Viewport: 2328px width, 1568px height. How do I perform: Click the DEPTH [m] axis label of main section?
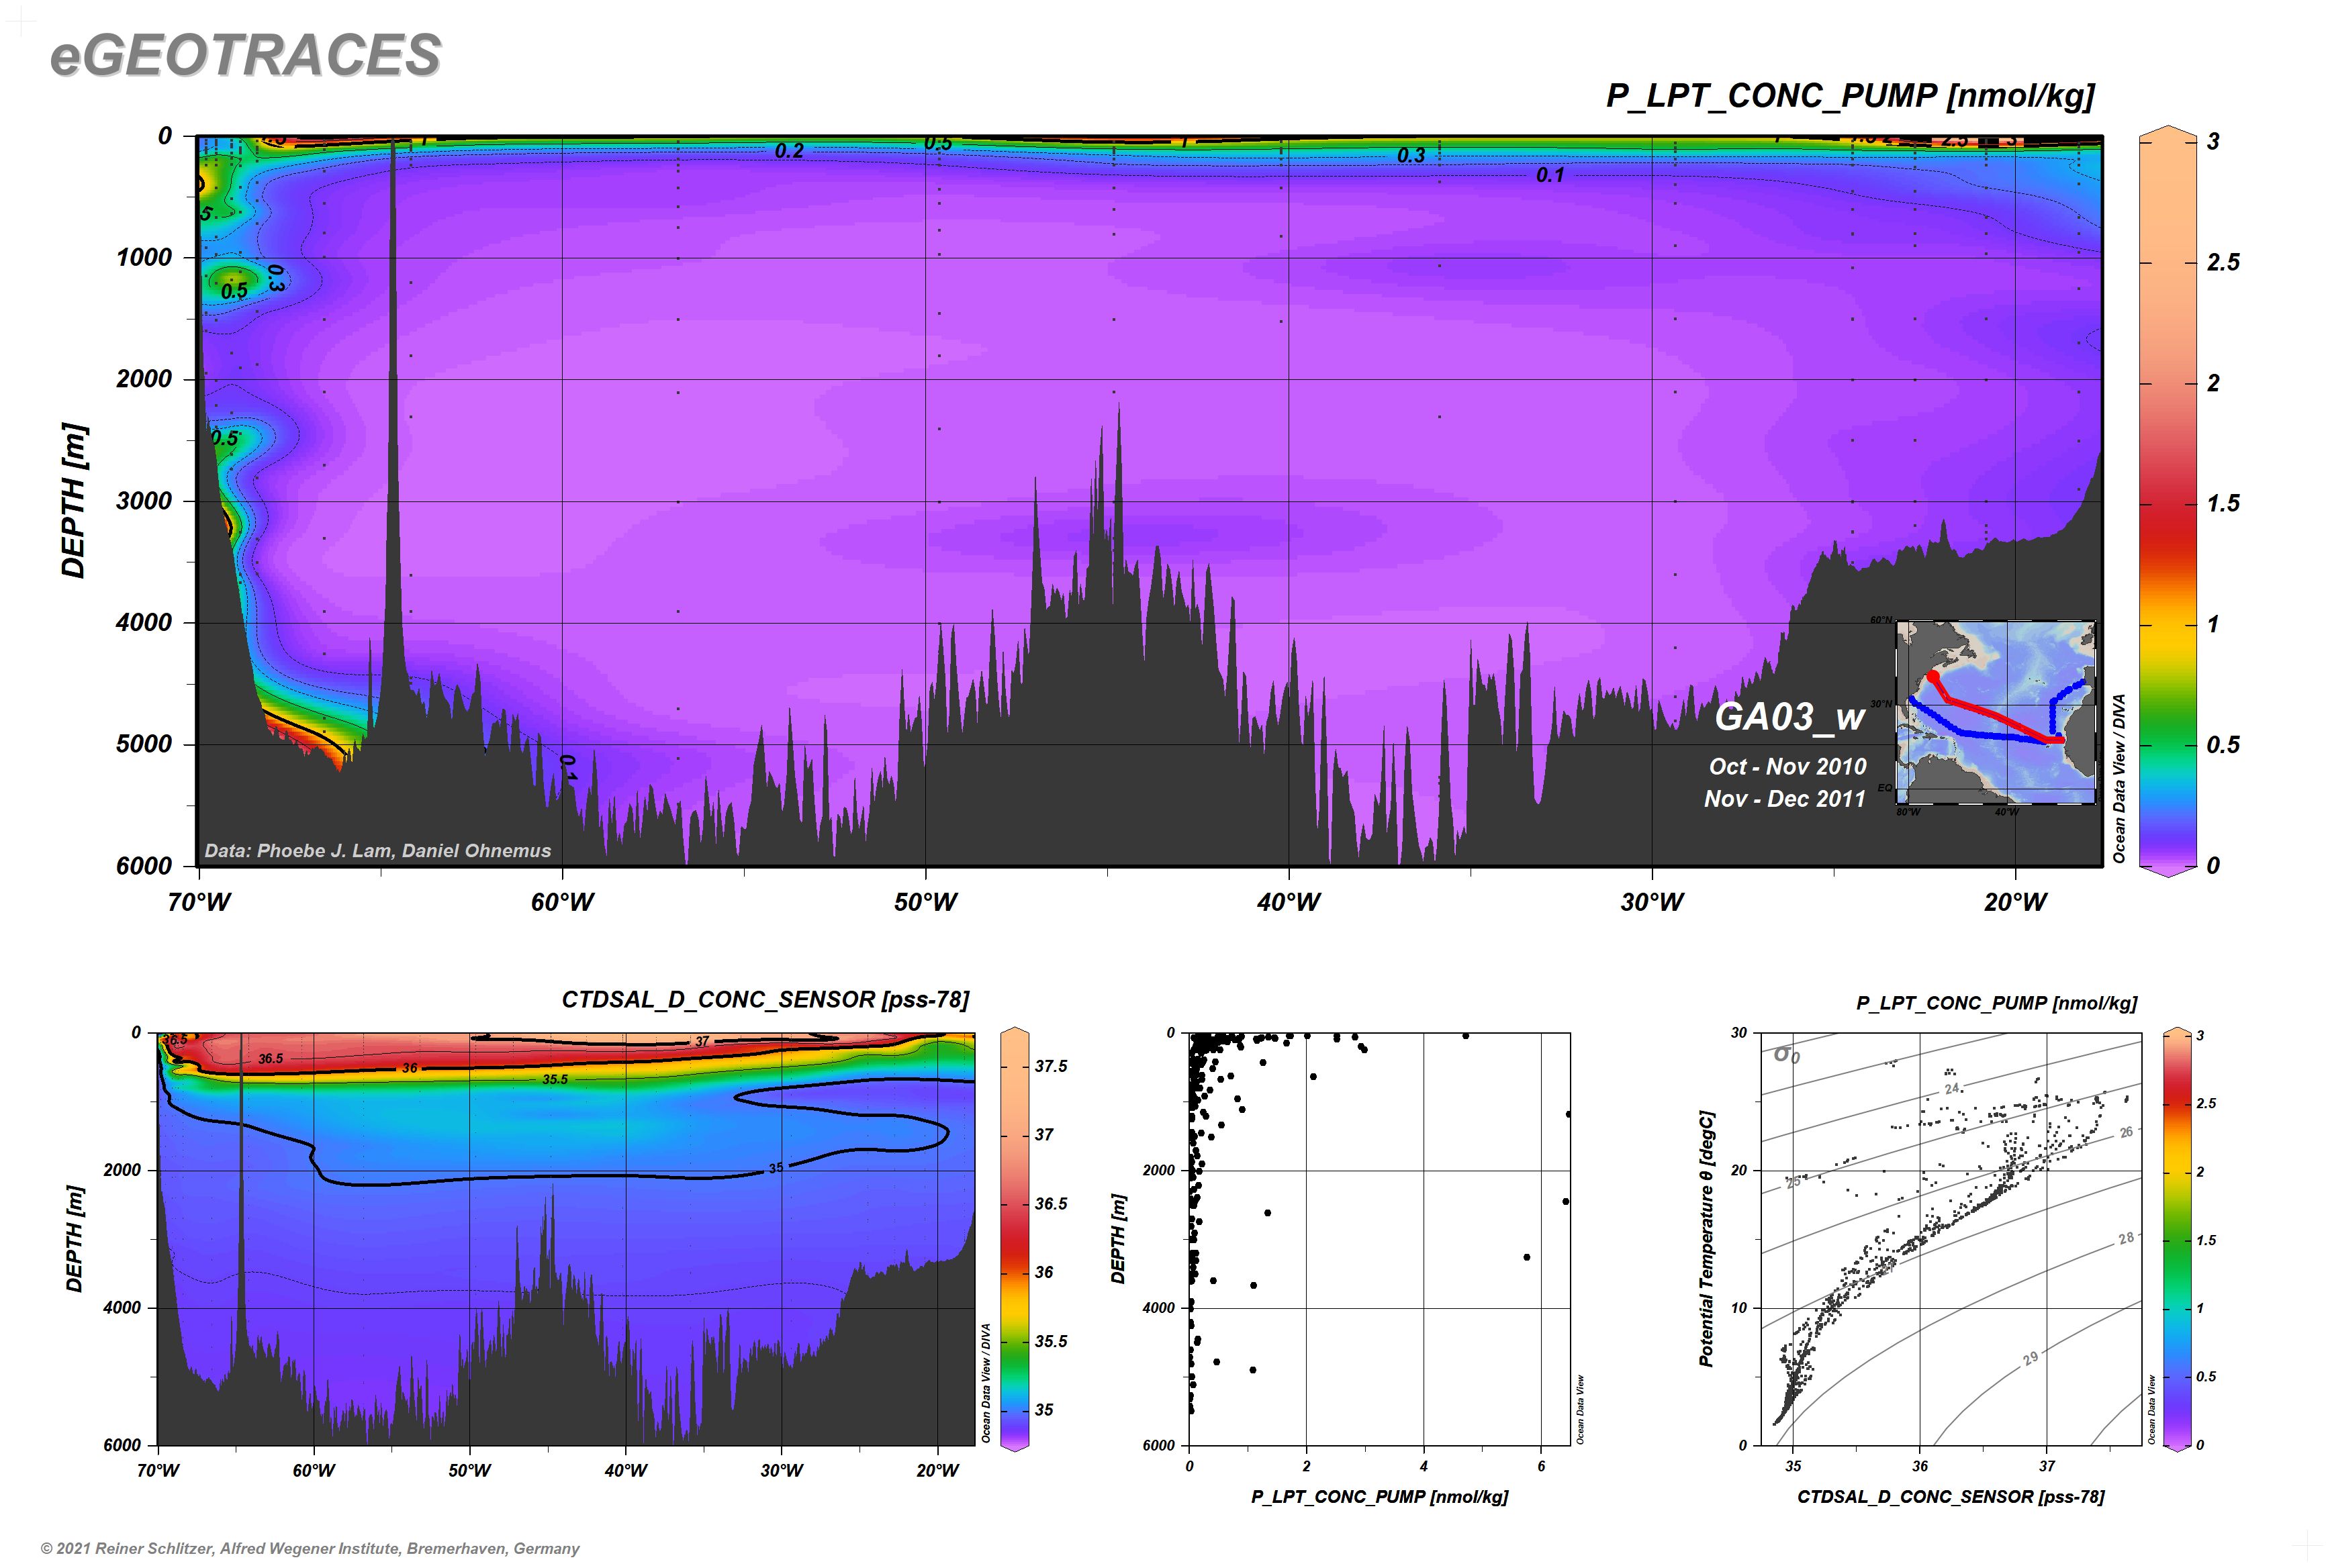[x=74, y=500]
